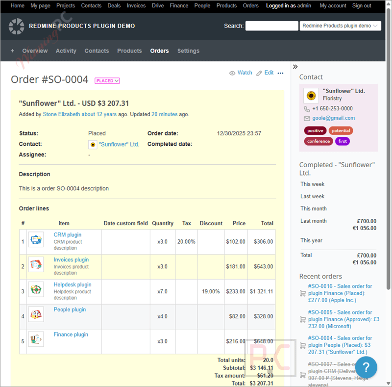Screen dimensions: 392x387
Task: Open Invoices in top menu
Action: point(136,5)
